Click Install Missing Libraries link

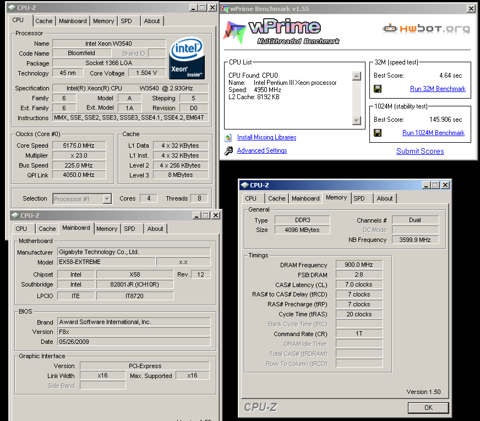266,137
